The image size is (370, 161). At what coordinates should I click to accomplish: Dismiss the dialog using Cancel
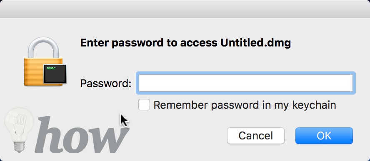pos(256,136)
